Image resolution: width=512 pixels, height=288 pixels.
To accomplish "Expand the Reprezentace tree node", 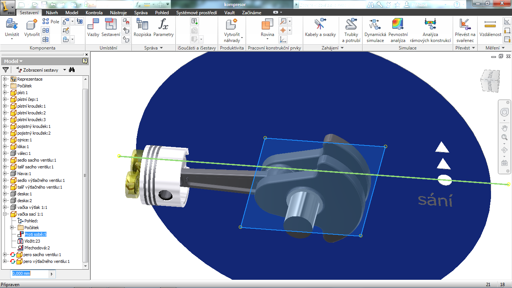I will [5, 79].
